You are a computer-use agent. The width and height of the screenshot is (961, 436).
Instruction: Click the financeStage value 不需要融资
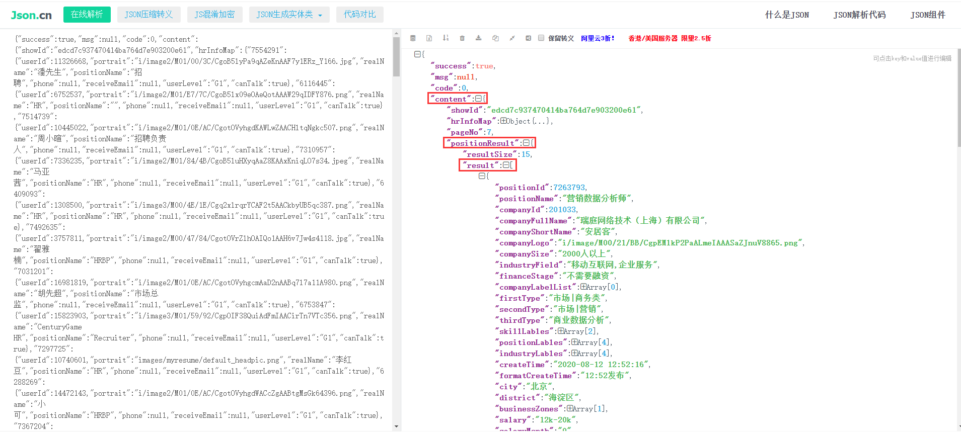point(588,276)
